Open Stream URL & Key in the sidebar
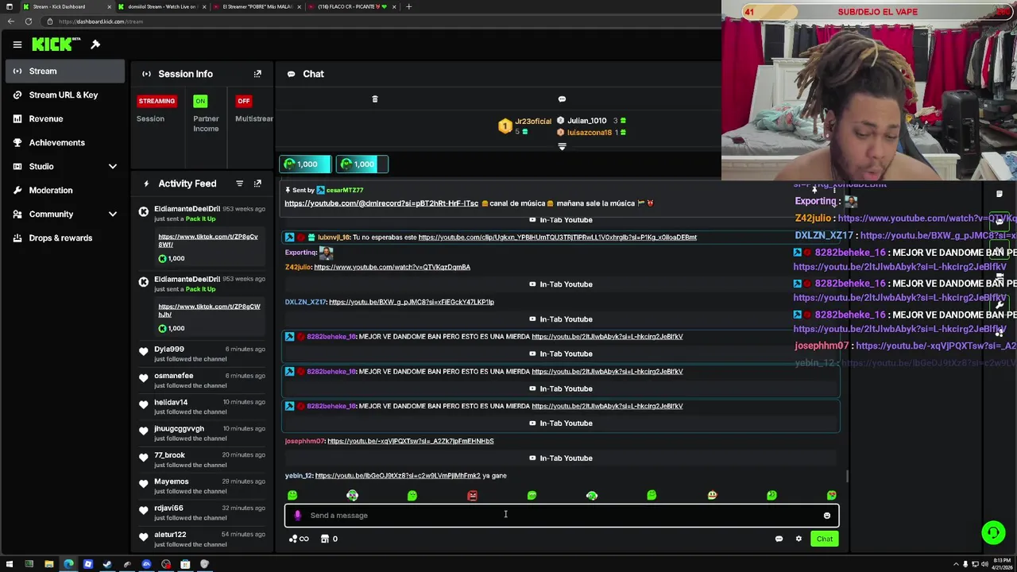This screenshot has height=572, width=1017. 65,95
